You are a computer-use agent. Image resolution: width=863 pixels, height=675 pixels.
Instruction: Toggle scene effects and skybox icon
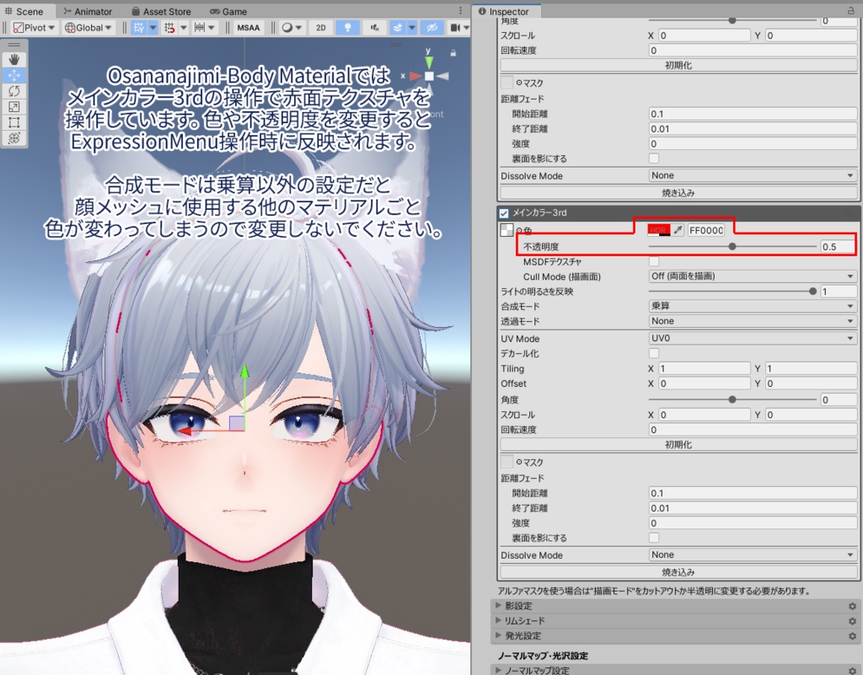398,28
